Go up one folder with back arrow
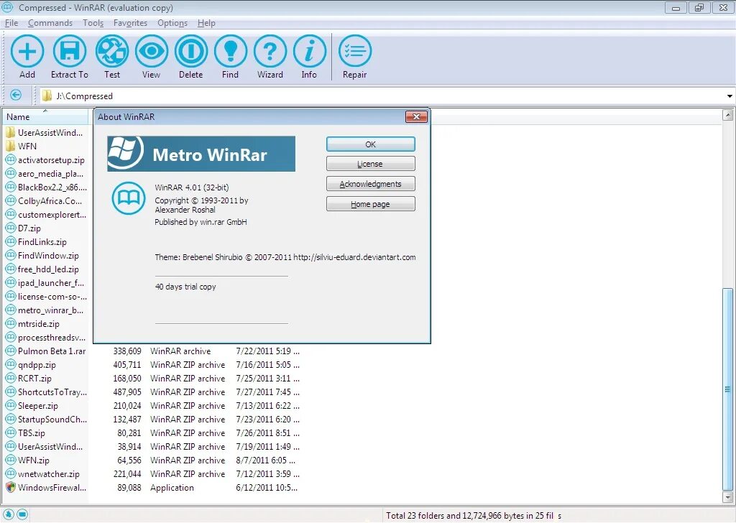The width and height of the screenshot is (736, 523). 16,96
